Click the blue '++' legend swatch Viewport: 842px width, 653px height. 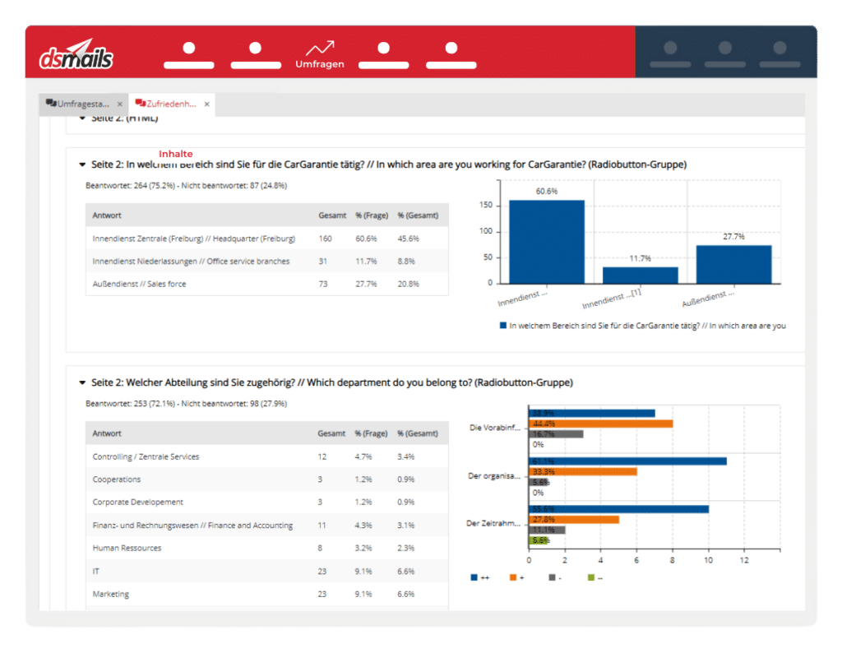[x=474, y=577]
